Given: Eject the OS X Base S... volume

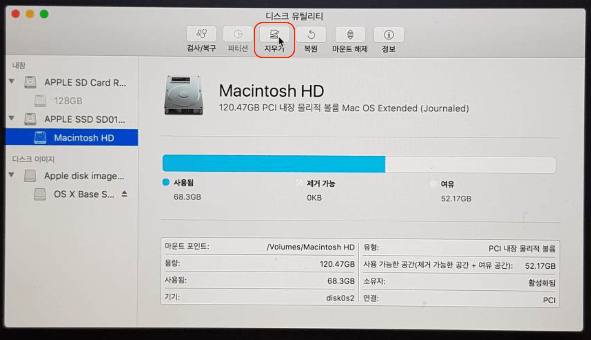Looking at the screenshot, I should pyautogui.click(x=124, y=194).
